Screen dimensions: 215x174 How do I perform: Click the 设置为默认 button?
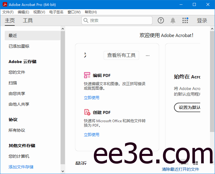pyautogui.click(x=187, y=107)
